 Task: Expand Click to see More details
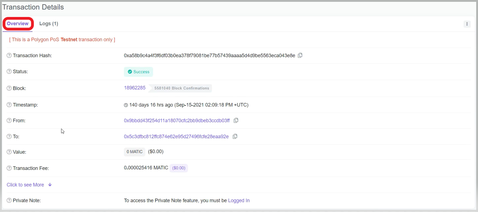25,185
